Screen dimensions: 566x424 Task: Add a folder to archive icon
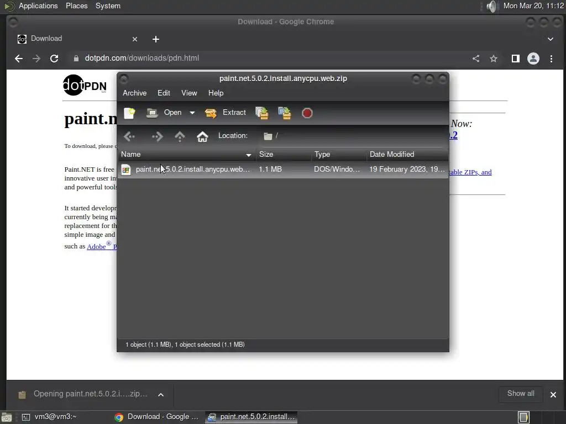click(285, 113)
